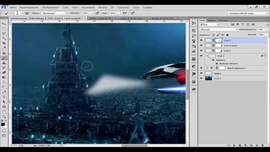This screenshot has height=152, width=270.
Task: Toggle visibility of Внешнее свечение effect
Action: pos(217,64)
